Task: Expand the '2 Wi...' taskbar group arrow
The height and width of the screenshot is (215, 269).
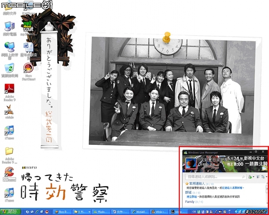Action: [90, 212]
